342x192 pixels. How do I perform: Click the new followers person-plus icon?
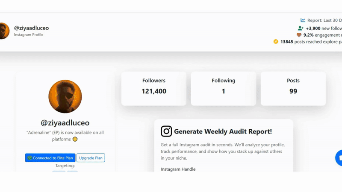(301, 28)
